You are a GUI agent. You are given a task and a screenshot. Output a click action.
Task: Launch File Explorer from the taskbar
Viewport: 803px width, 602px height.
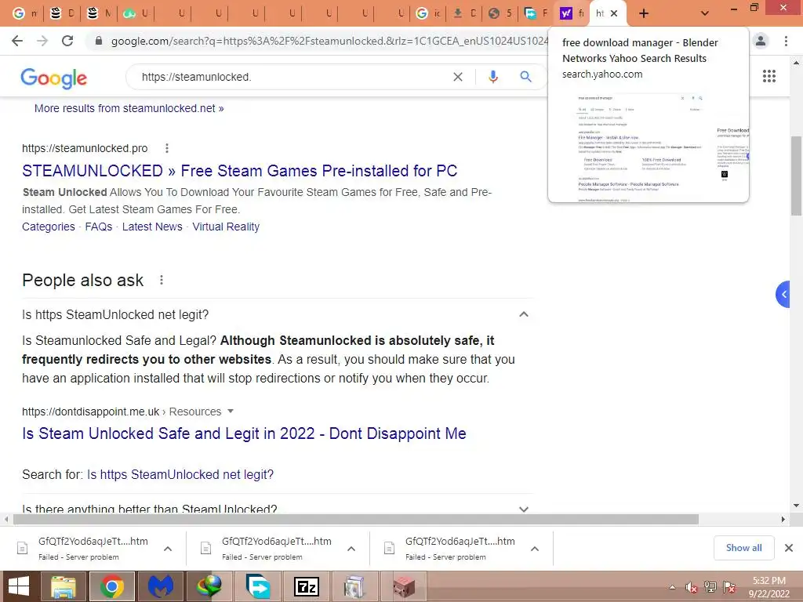(x=64, y=586)
